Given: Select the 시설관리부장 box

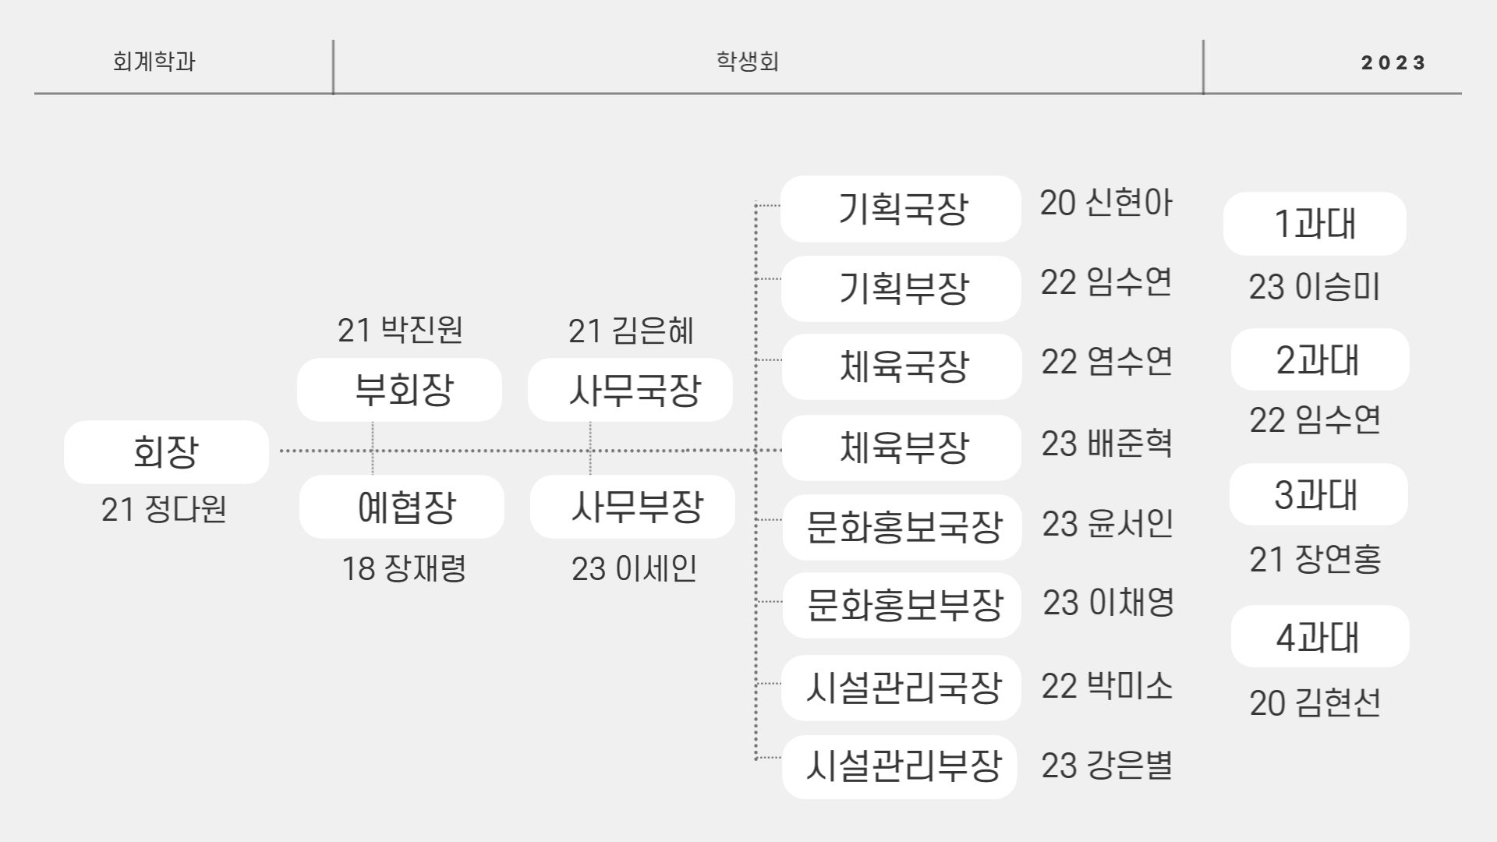Looking at the screenshot, I should 900,766.
